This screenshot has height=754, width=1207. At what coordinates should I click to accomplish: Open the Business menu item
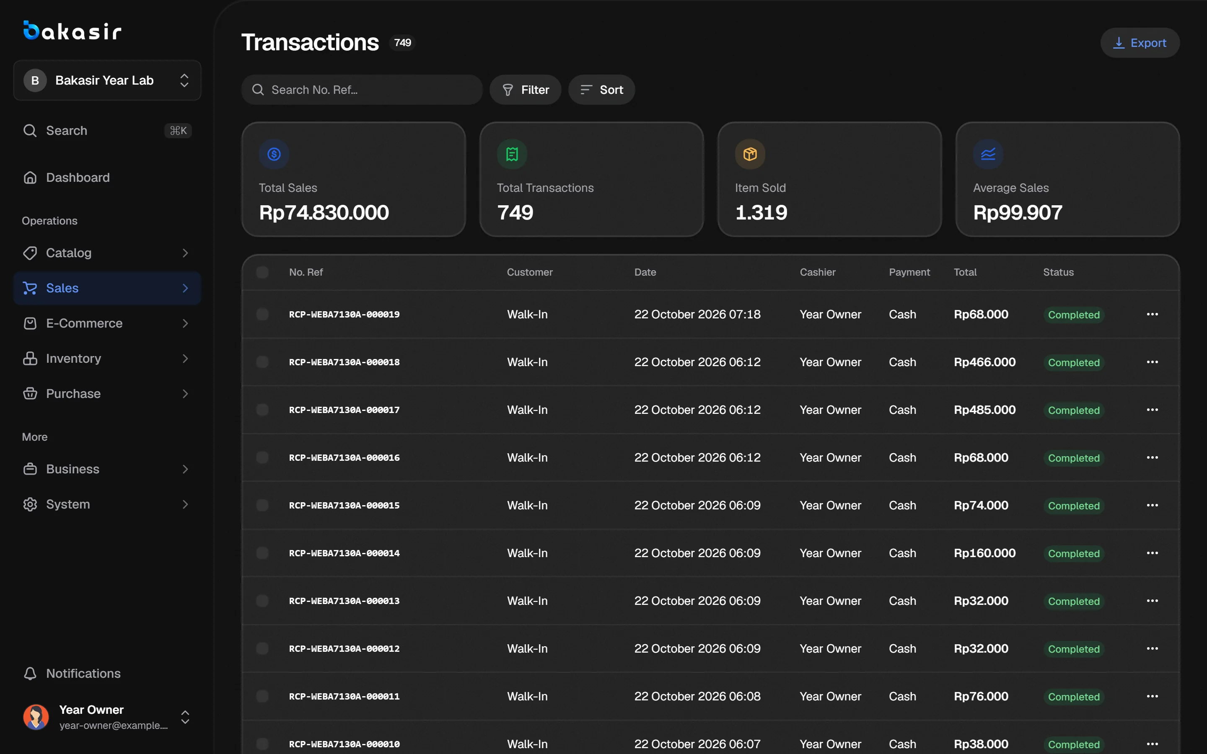(107, 469)
